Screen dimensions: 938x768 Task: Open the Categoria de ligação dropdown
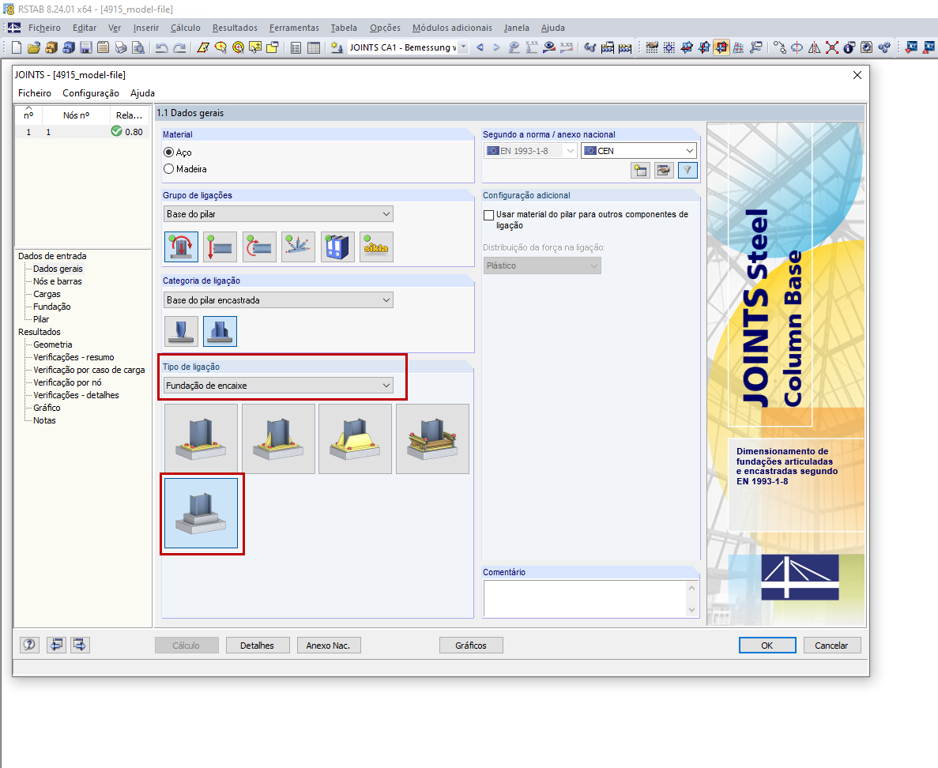(278, 300)
